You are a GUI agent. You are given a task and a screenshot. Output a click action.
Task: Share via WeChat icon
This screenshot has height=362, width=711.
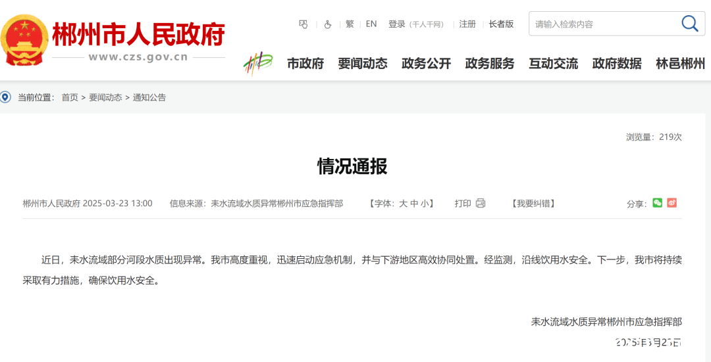657,203
